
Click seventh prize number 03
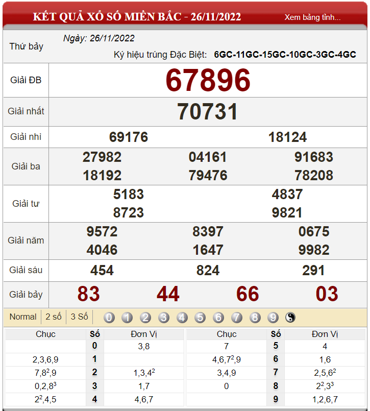coord(327,294)
